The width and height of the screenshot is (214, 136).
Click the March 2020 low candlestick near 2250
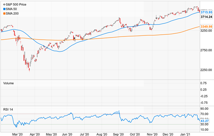(29, 70)
